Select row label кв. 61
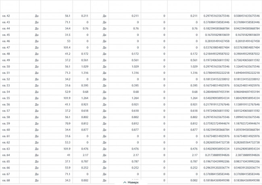 (x=6, y=136)
